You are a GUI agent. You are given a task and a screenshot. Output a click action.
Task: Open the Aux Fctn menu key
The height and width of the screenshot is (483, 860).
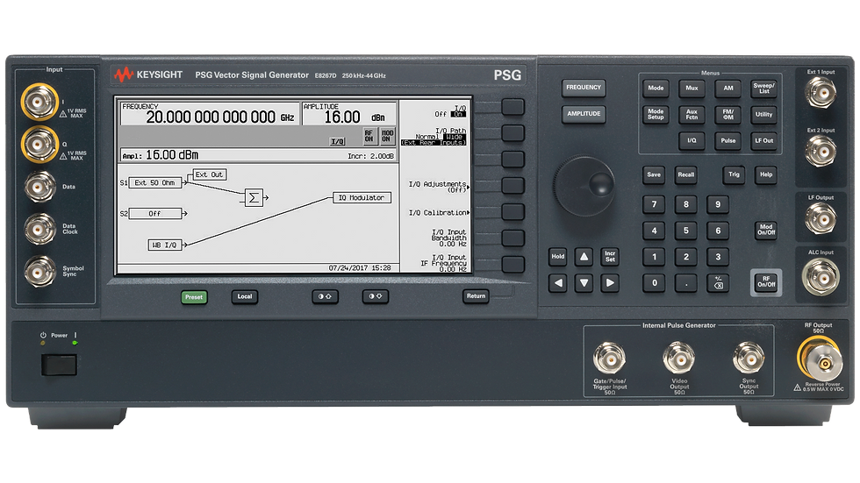(692, 115)
